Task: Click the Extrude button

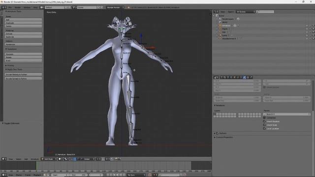Action: (x=23, y=34)
